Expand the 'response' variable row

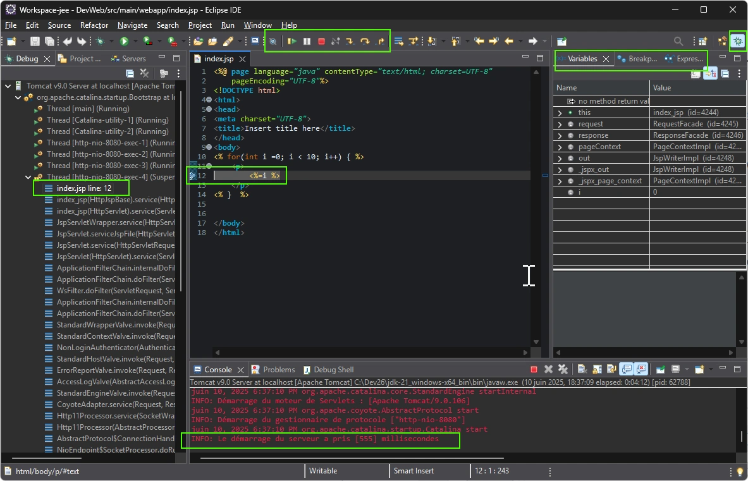tap(560, 135)
